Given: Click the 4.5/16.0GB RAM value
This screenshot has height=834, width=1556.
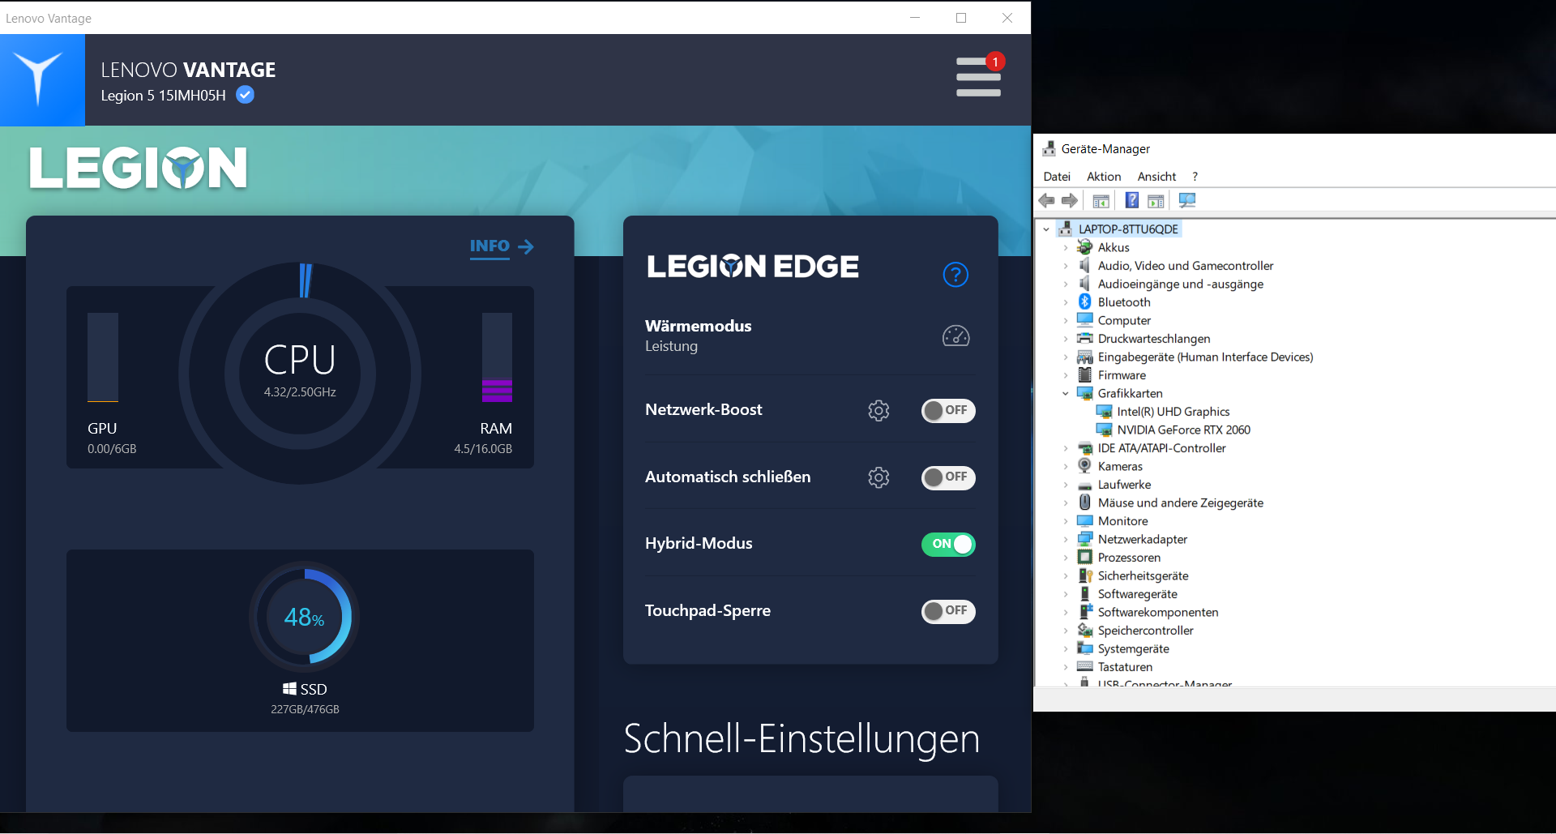Looking at the screenshot, I should click(483, 449).
